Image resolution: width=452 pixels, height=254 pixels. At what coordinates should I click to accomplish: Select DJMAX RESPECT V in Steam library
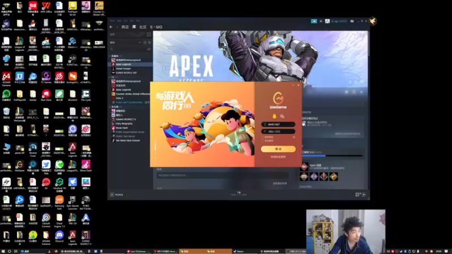[125, 119]
